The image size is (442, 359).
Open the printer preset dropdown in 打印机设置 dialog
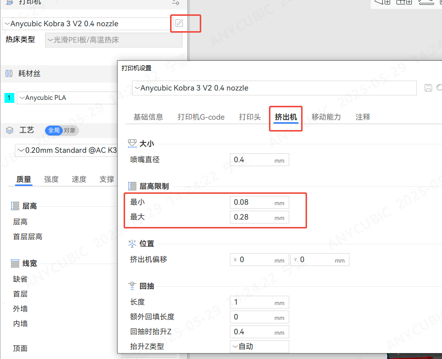[x=274, y=88]
